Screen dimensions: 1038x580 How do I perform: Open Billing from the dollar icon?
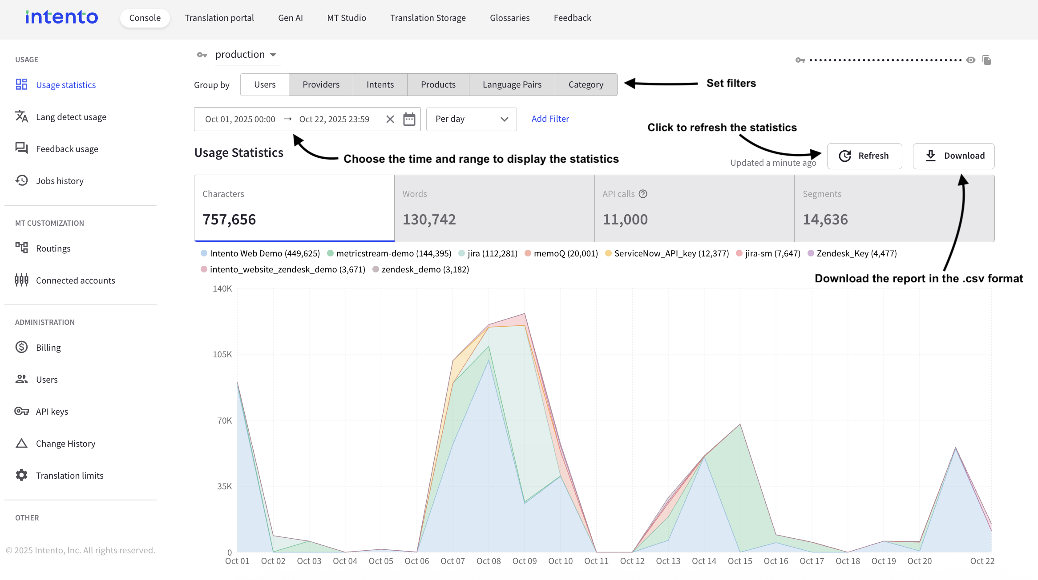tap(21, 347)
